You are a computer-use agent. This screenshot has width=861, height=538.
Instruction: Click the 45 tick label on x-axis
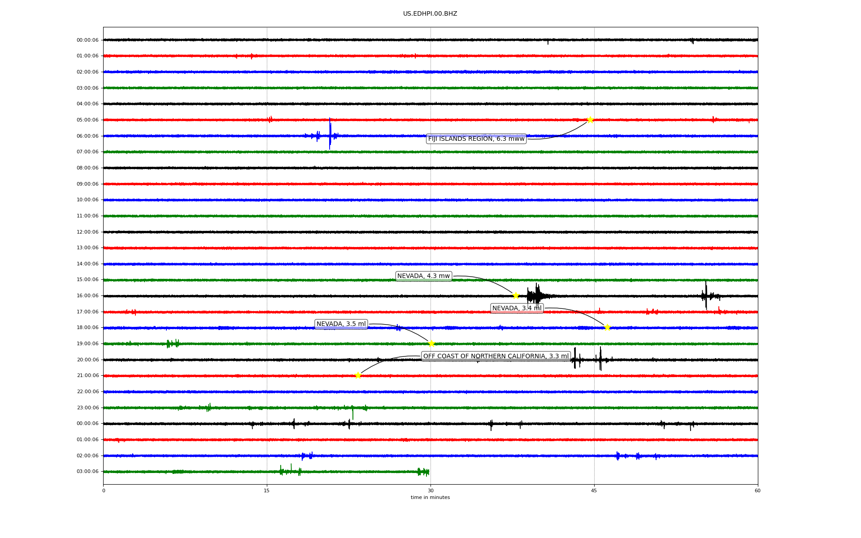(594, 490)
